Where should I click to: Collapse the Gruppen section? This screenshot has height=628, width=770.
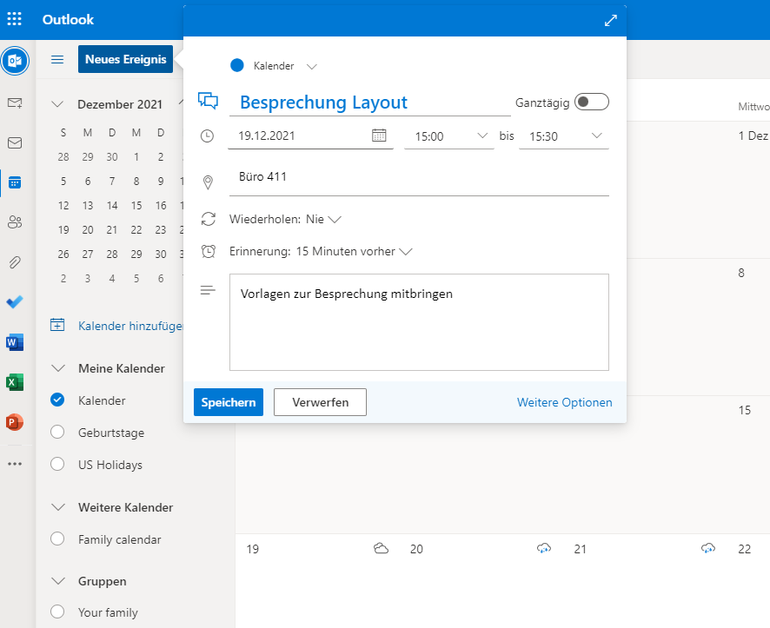pyautogui.click(x=58, y=581)
